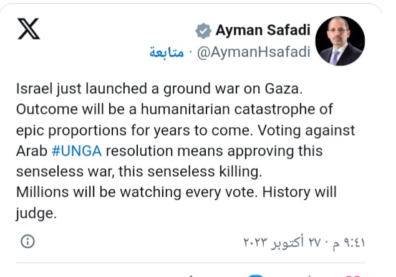
Task: Click the 'humanitarian catastrophe' text line
Action: pos(175,110)
